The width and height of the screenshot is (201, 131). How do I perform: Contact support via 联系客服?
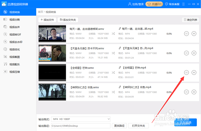[x=172, y=4]
